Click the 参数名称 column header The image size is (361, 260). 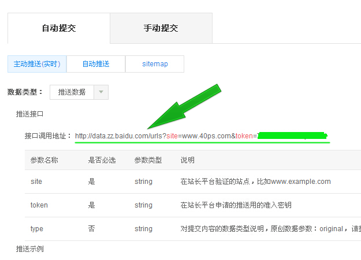tap(44, 160)
